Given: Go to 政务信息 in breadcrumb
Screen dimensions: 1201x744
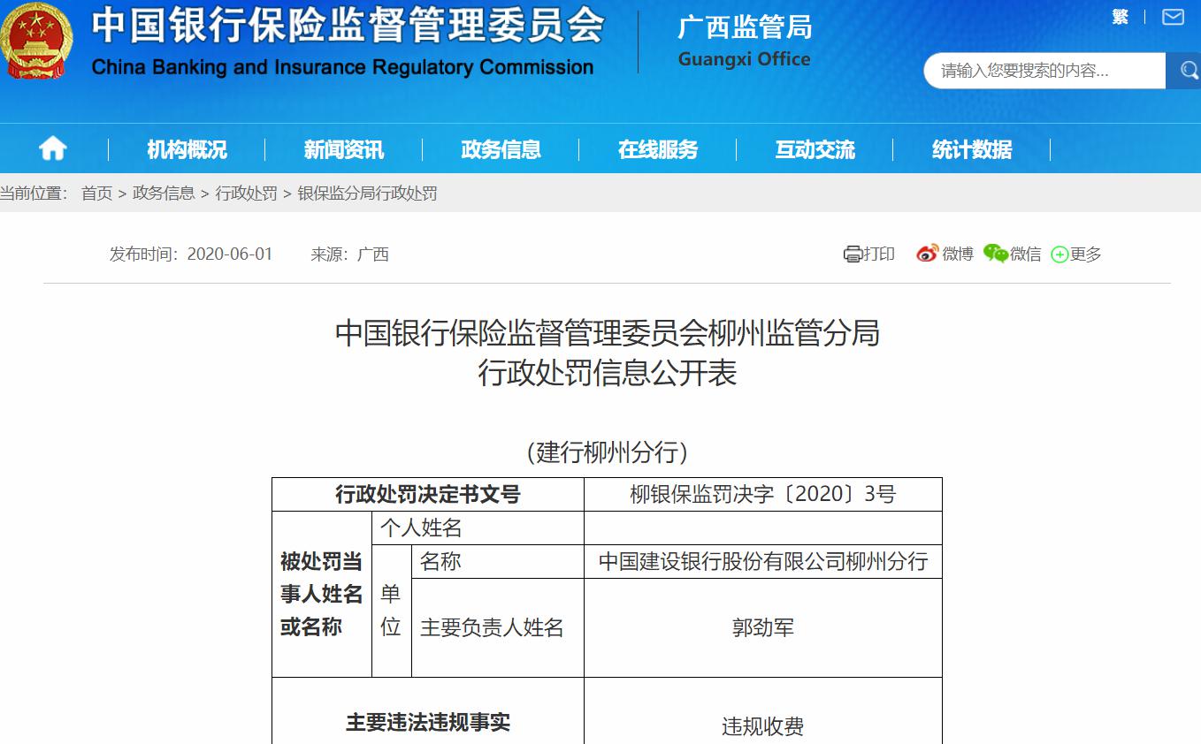Looking at the screenshot, I should (x=164, y=194).
